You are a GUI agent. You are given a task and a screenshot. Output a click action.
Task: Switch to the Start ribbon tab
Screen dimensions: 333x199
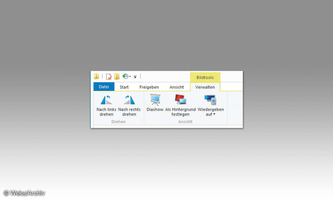coord(124,87)
